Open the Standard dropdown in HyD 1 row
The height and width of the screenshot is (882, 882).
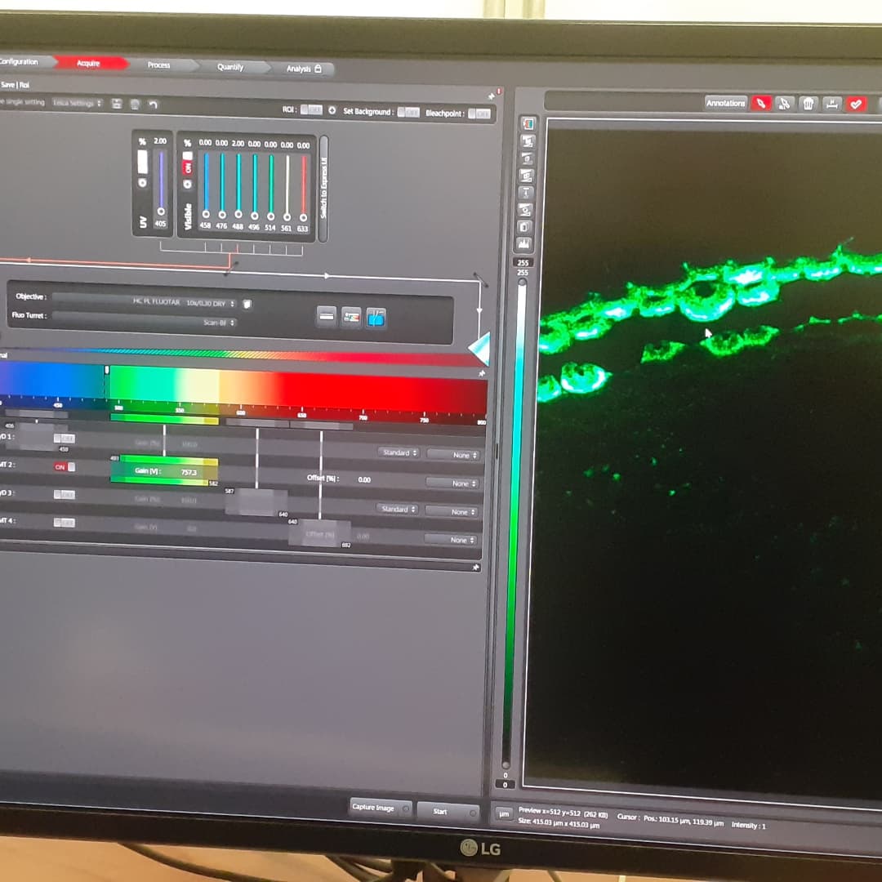point(399,452)
